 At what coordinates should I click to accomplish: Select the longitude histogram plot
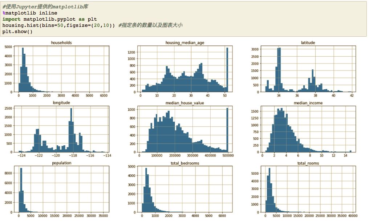click(61, 129)
